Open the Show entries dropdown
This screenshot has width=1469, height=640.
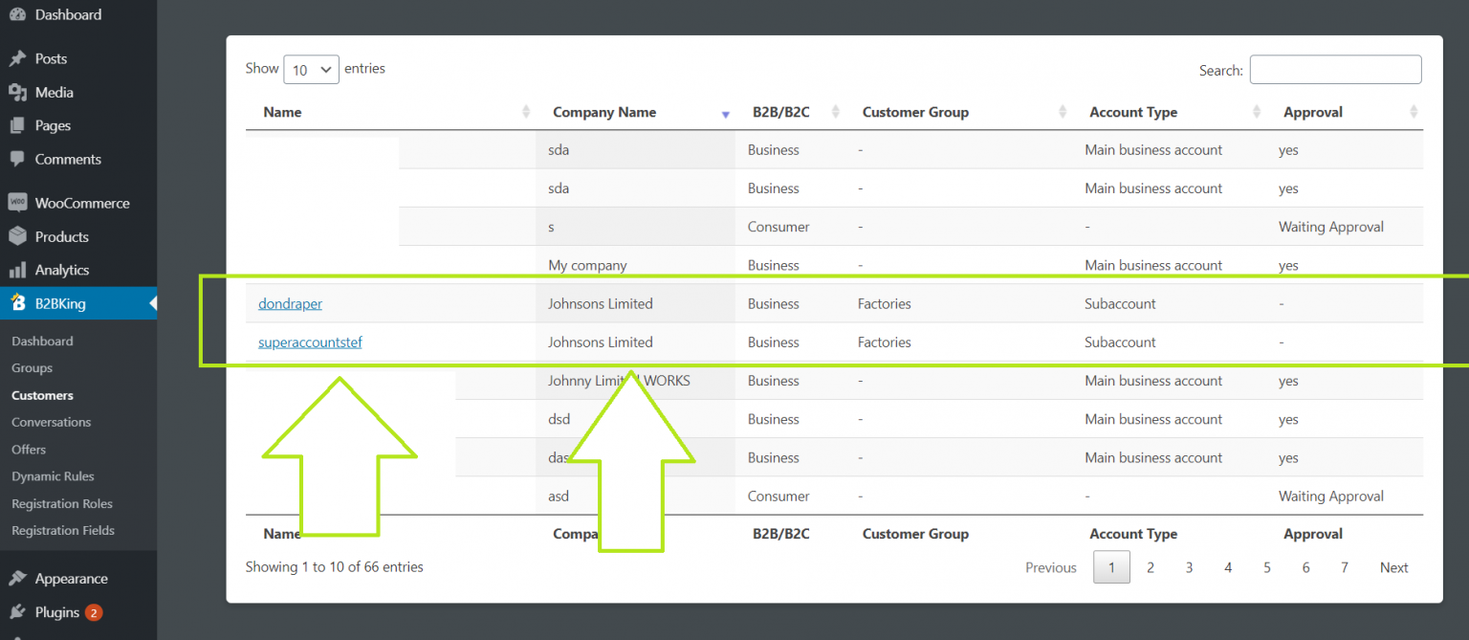(311, 68)
